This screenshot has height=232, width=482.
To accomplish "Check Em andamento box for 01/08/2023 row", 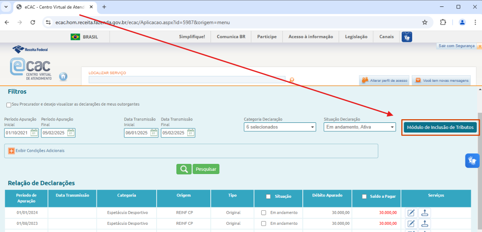I will coord(264,224).
